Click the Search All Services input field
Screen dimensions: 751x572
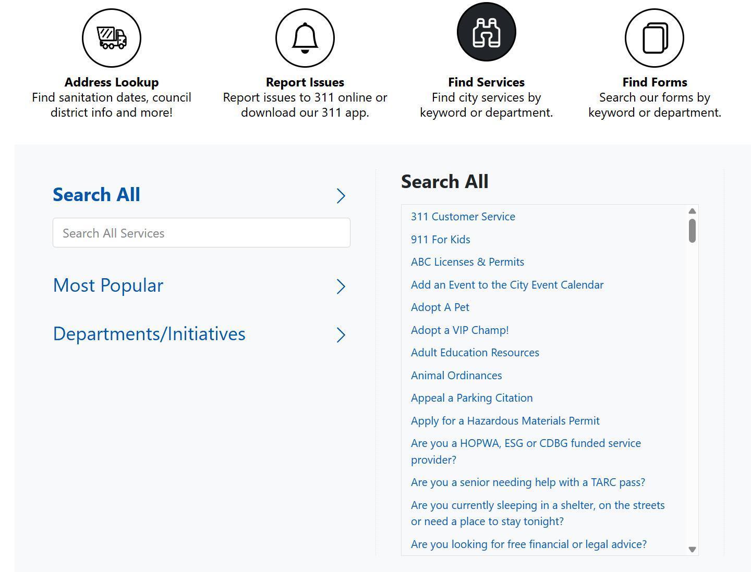pos(201,233)
